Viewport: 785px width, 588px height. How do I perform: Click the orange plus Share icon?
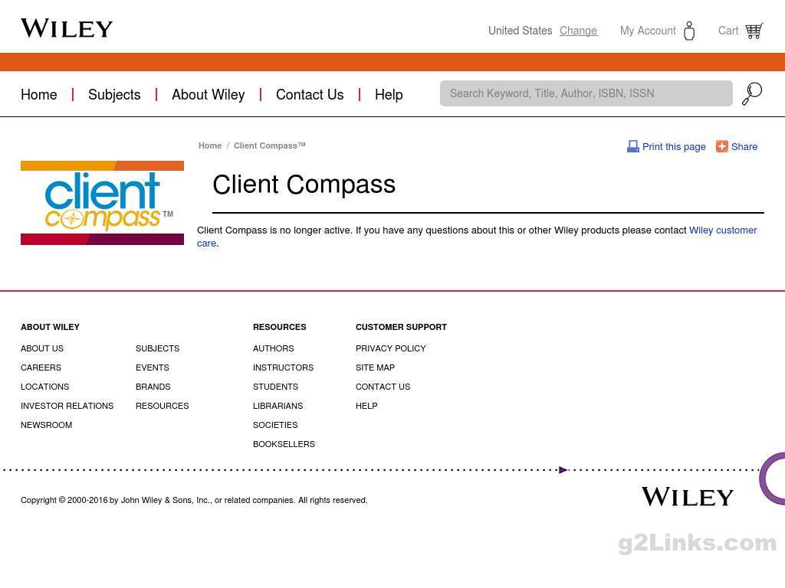pos(721,146)
